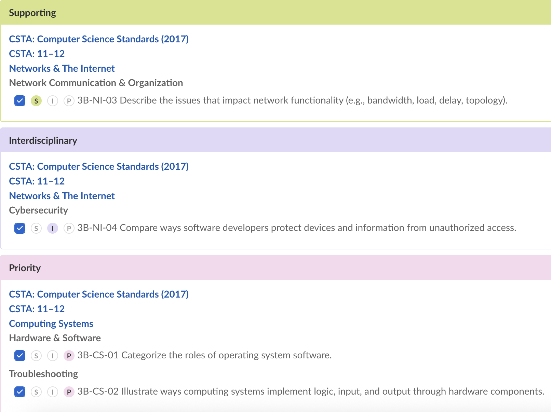Image resolution: width=551 pixels, height=412 pixels.
Task: Uncheck the 3B-NI-03 standard checkbox
Action: coord(20,101)
